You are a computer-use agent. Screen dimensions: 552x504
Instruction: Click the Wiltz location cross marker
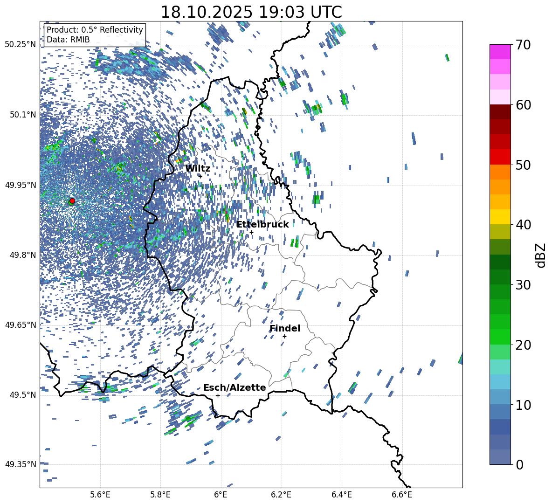pos(200,176)
